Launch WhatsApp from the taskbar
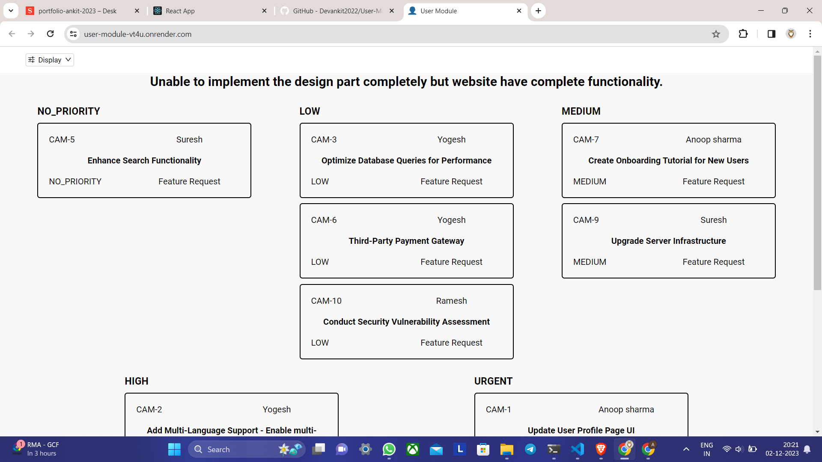822x462 pixels. click(389, 449)
